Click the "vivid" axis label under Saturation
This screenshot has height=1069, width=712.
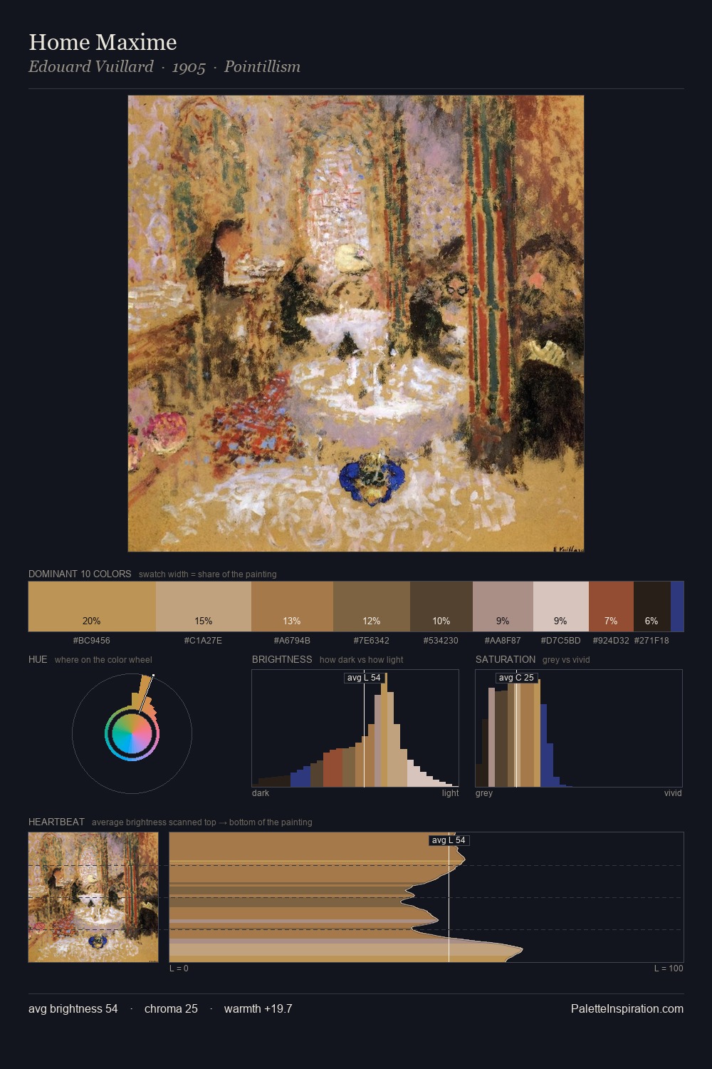[673, 793]
